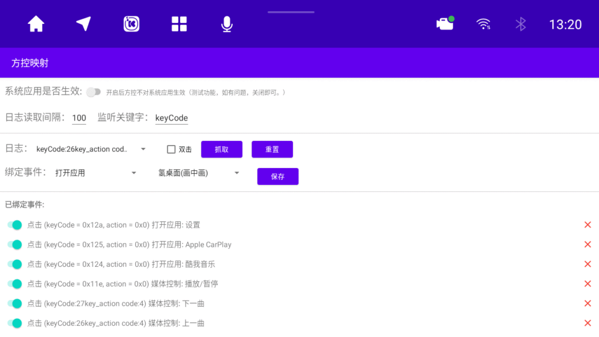Click the 保存 button
Viewport: 599px width, 337px height.
click(x=278, y=177)
